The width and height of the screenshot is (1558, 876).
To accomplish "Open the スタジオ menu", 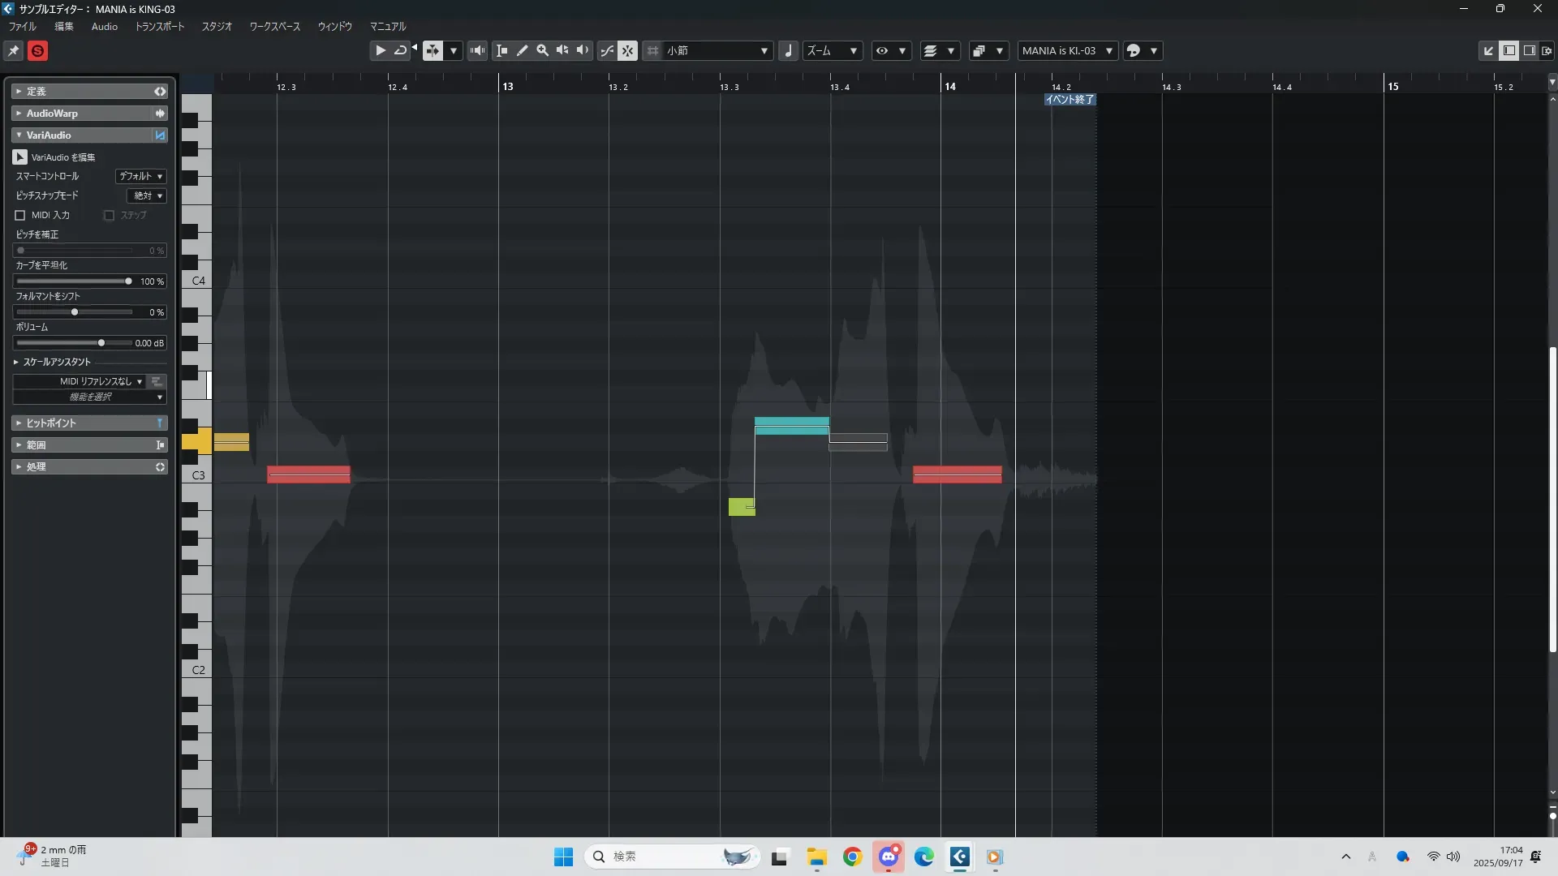I will [217, 27].
